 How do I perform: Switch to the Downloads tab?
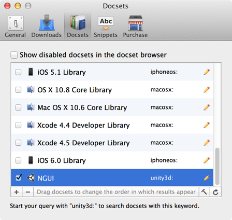pyautogui.click(x=47, y=26)
